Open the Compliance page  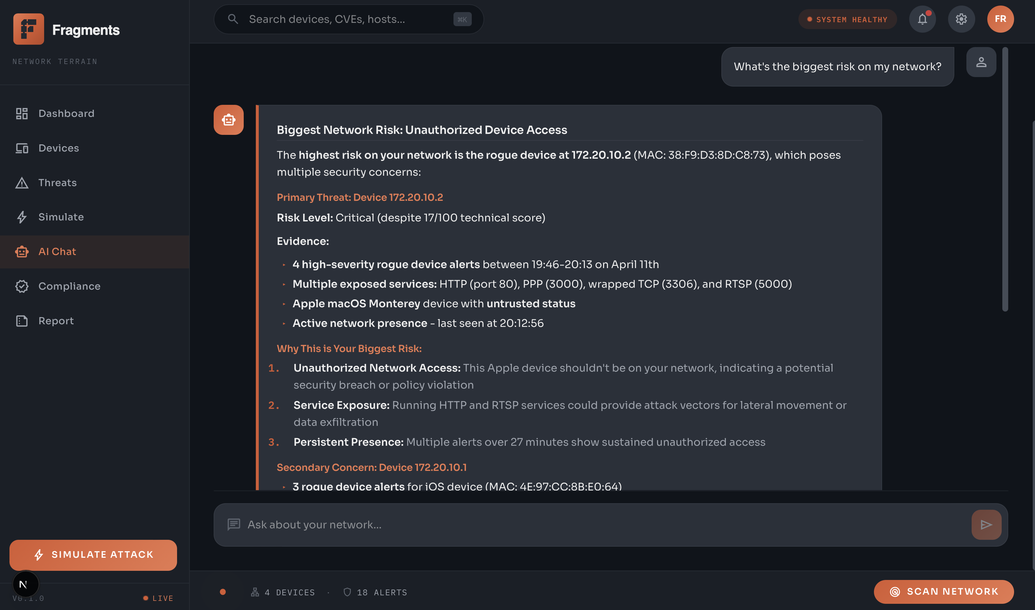click(69, 286)
